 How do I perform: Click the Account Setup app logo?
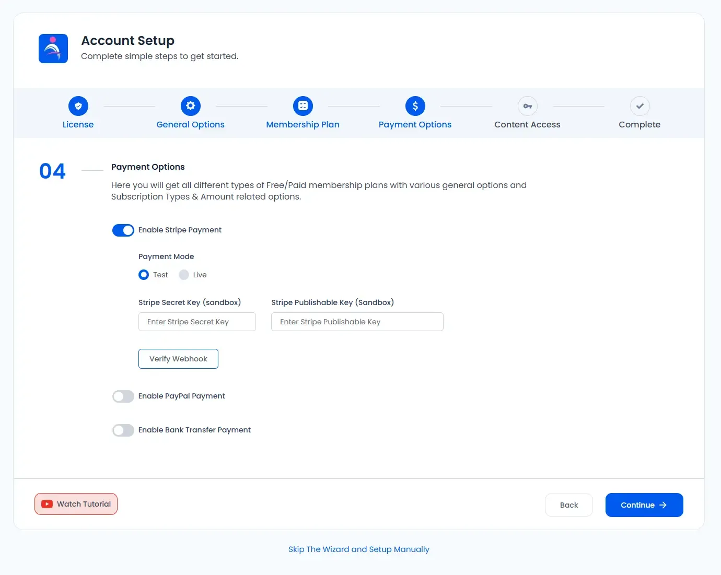pyautogui.click(x=53, y=48)
